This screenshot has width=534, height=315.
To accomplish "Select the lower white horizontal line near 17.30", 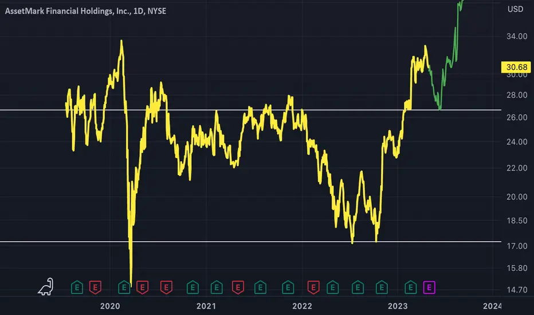I will click(250, 242).
